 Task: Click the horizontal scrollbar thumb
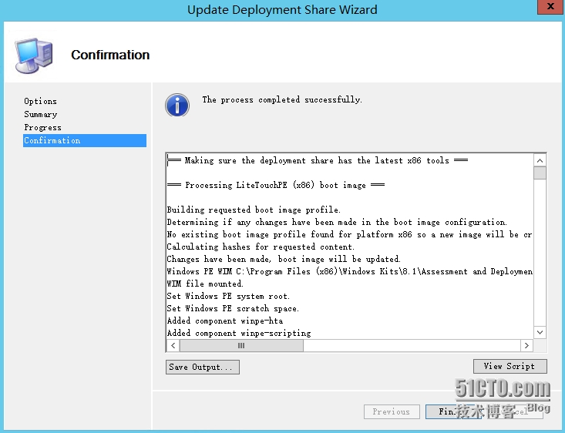241,346
